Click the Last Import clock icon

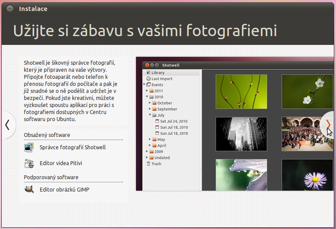[x=148, y=78]
